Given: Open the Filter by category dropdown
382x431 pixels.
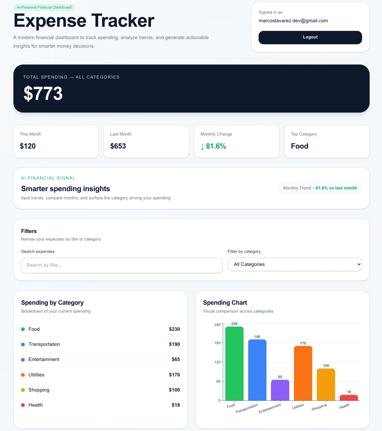Looking at the screenshot, I should (x=295, y=264).
